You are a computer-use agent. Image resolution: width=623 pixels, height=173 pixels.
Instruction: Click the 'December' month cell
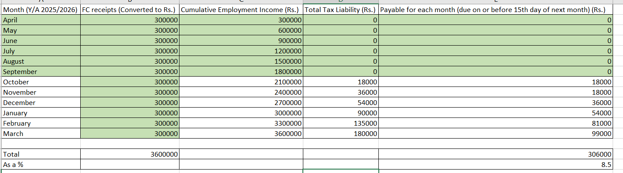(40, 103)
